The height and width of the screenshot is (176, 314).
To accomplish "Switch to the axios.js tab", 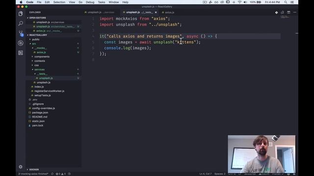I will click(x=168, y=12).
